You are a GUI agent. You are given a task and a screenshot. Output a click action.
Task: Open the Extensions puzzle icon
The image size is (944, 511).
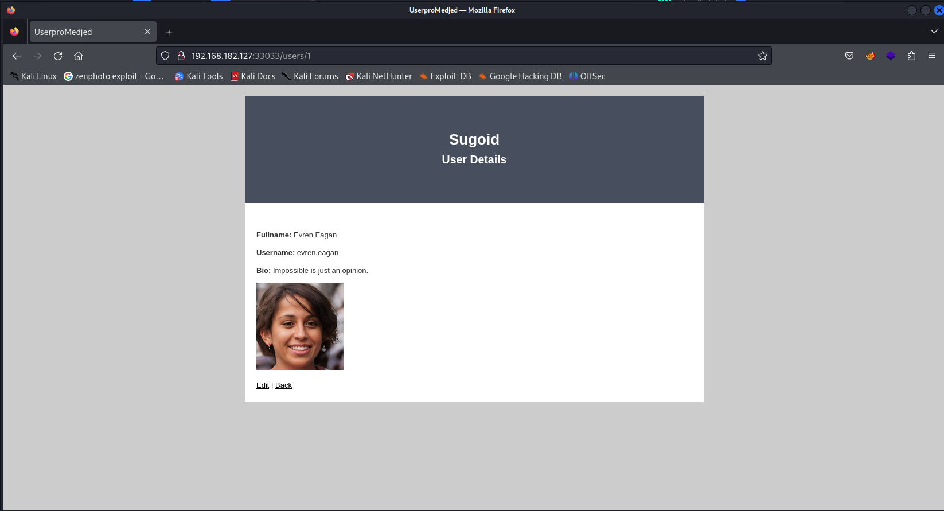tap(911, 56)
